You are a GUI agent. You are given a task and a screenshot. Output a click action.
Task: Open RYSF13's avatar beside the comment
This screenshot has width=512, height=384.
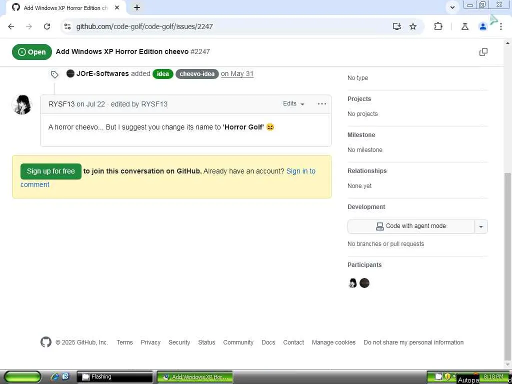point(22,104)
